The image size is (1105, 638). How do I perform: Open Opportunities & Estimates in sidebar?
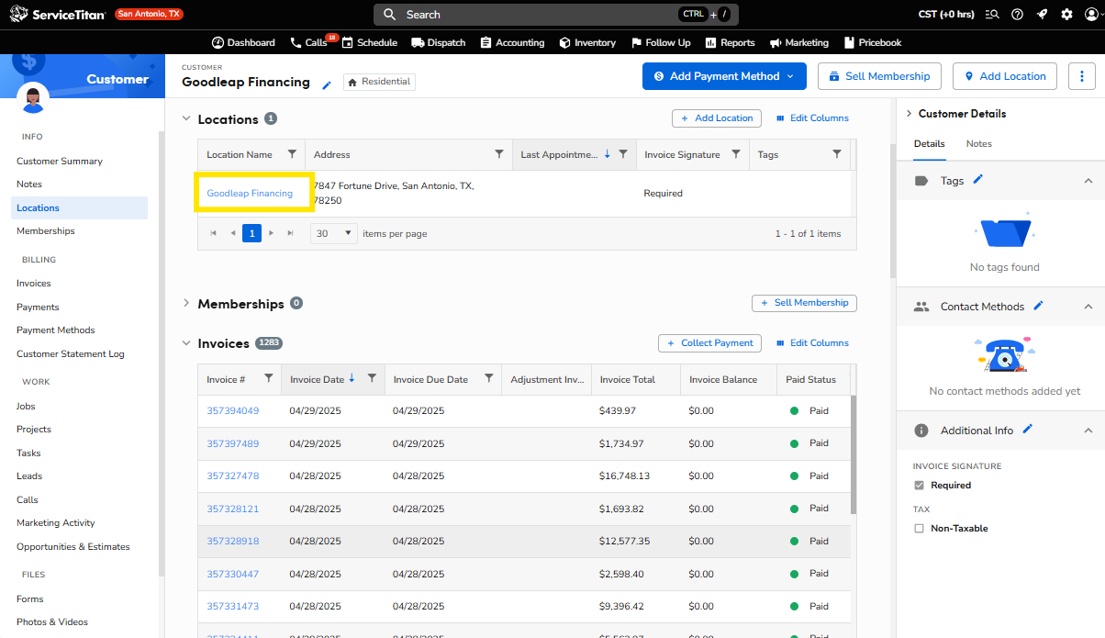coord(73,546)
